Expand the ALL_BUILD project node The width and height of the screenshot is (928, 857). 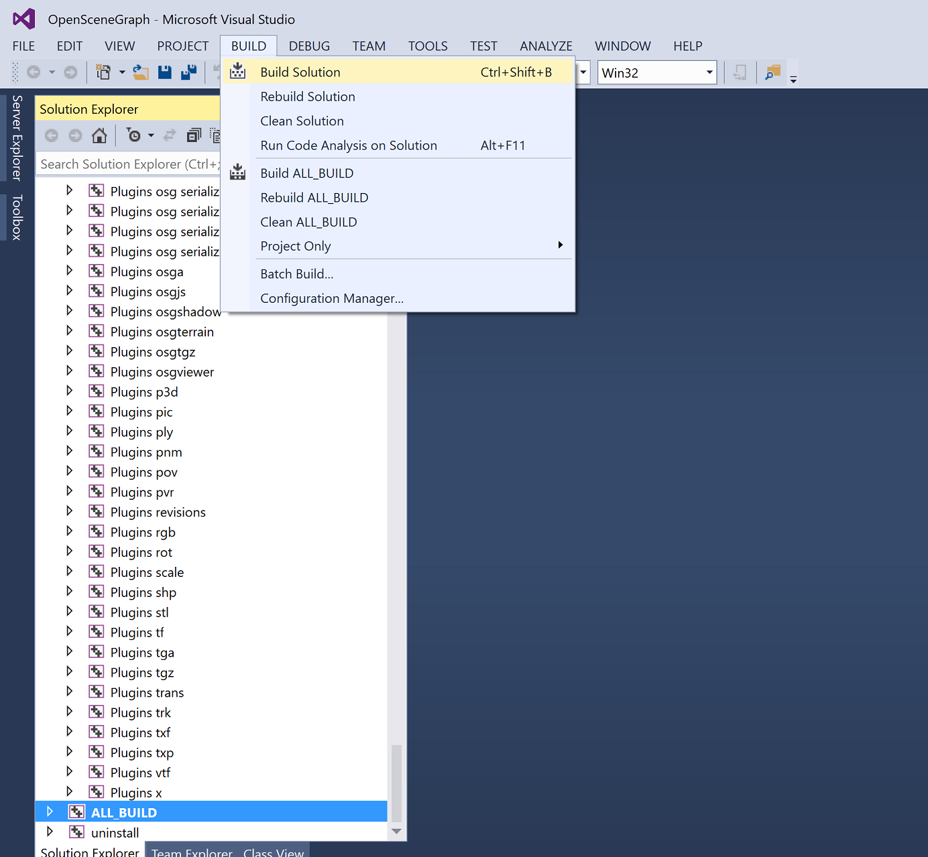tap(50, 811)
